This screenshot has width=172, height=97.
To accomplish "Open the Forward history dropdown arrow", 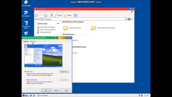I will pos(48,16).
